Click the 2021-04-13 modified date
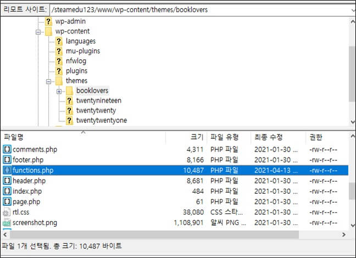The width and height of the screenshot is (356, 258). (x=276, y=170)
